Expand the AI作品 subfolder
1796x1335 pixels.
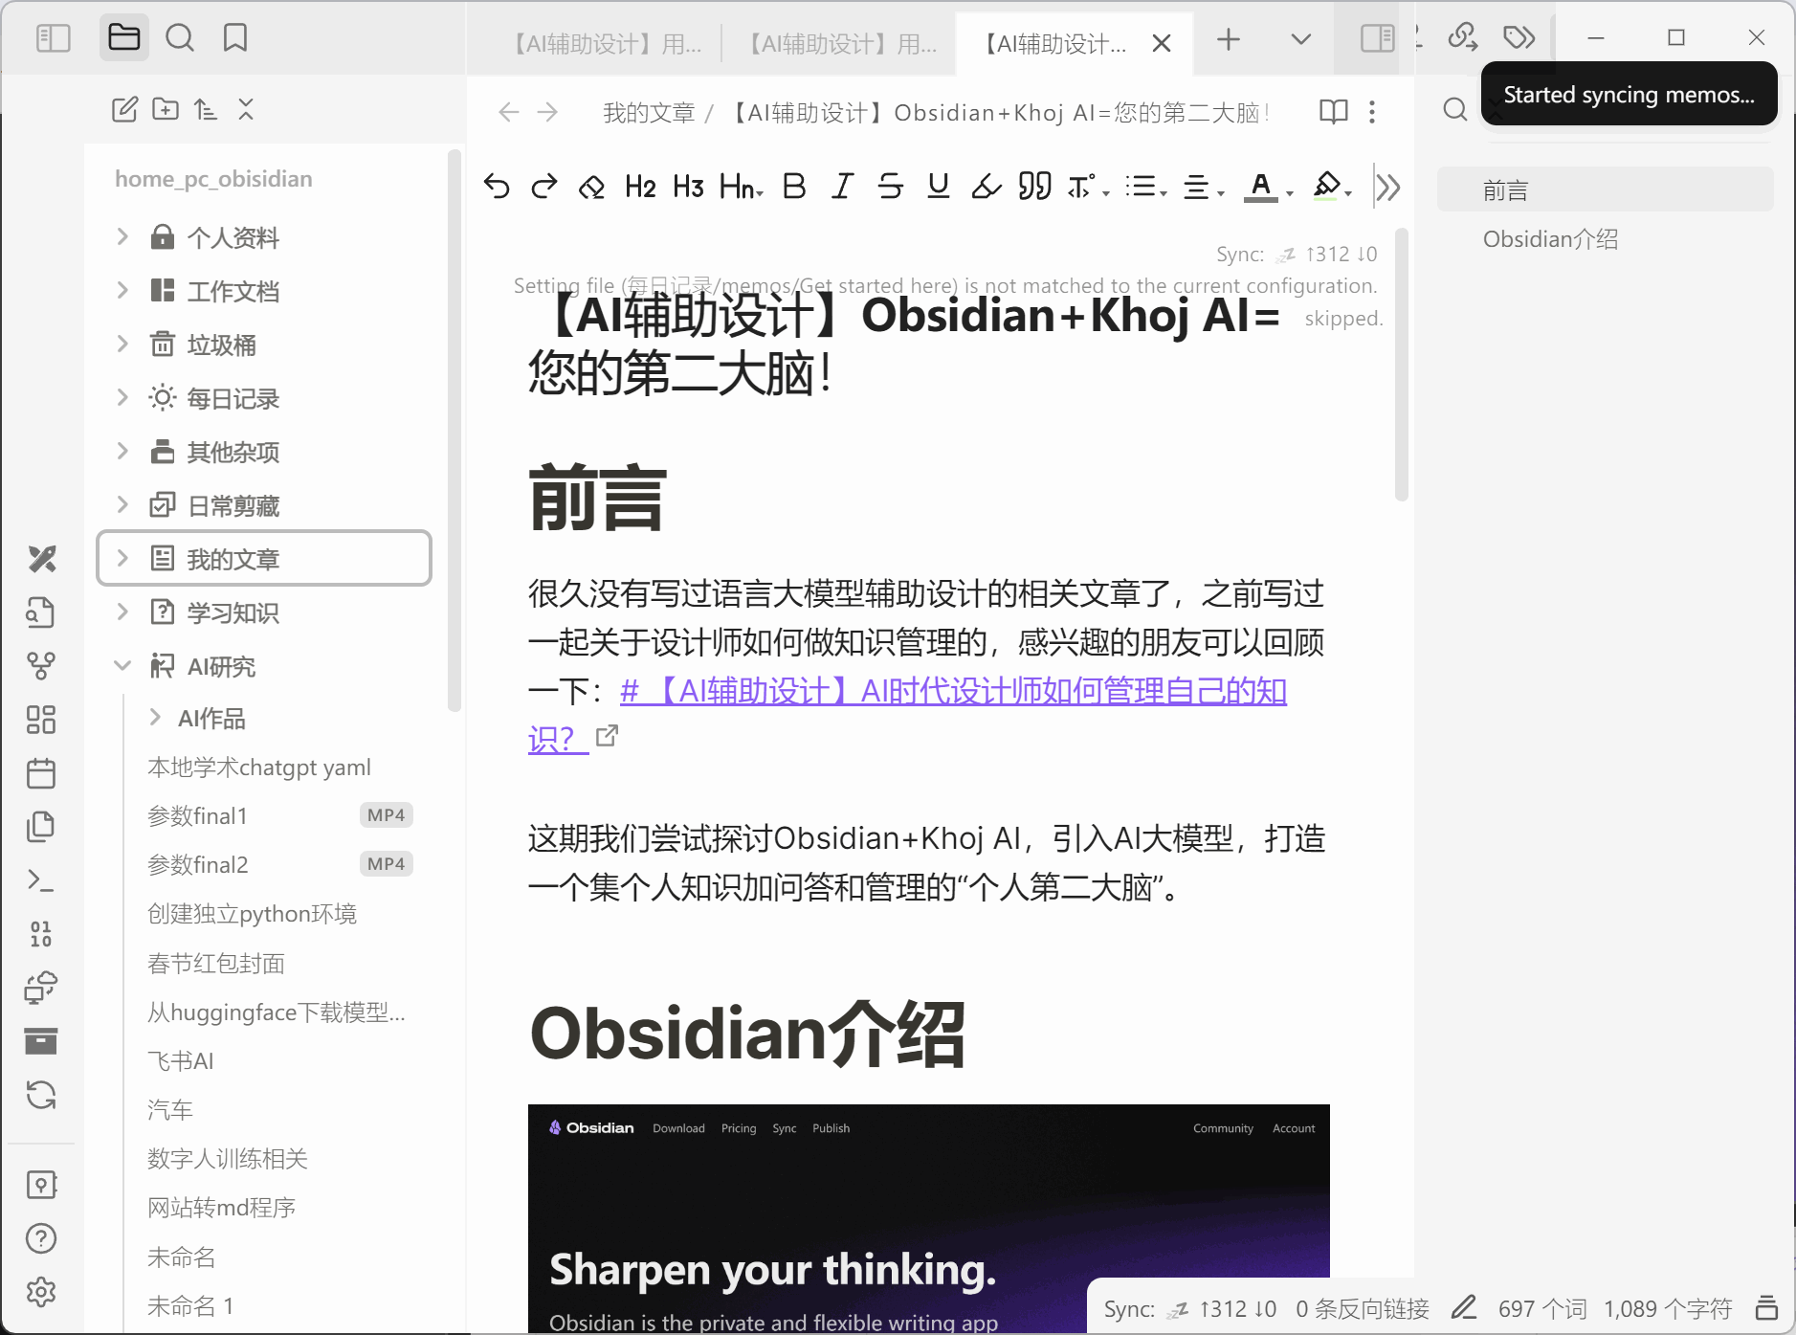[x=155, y=718]
